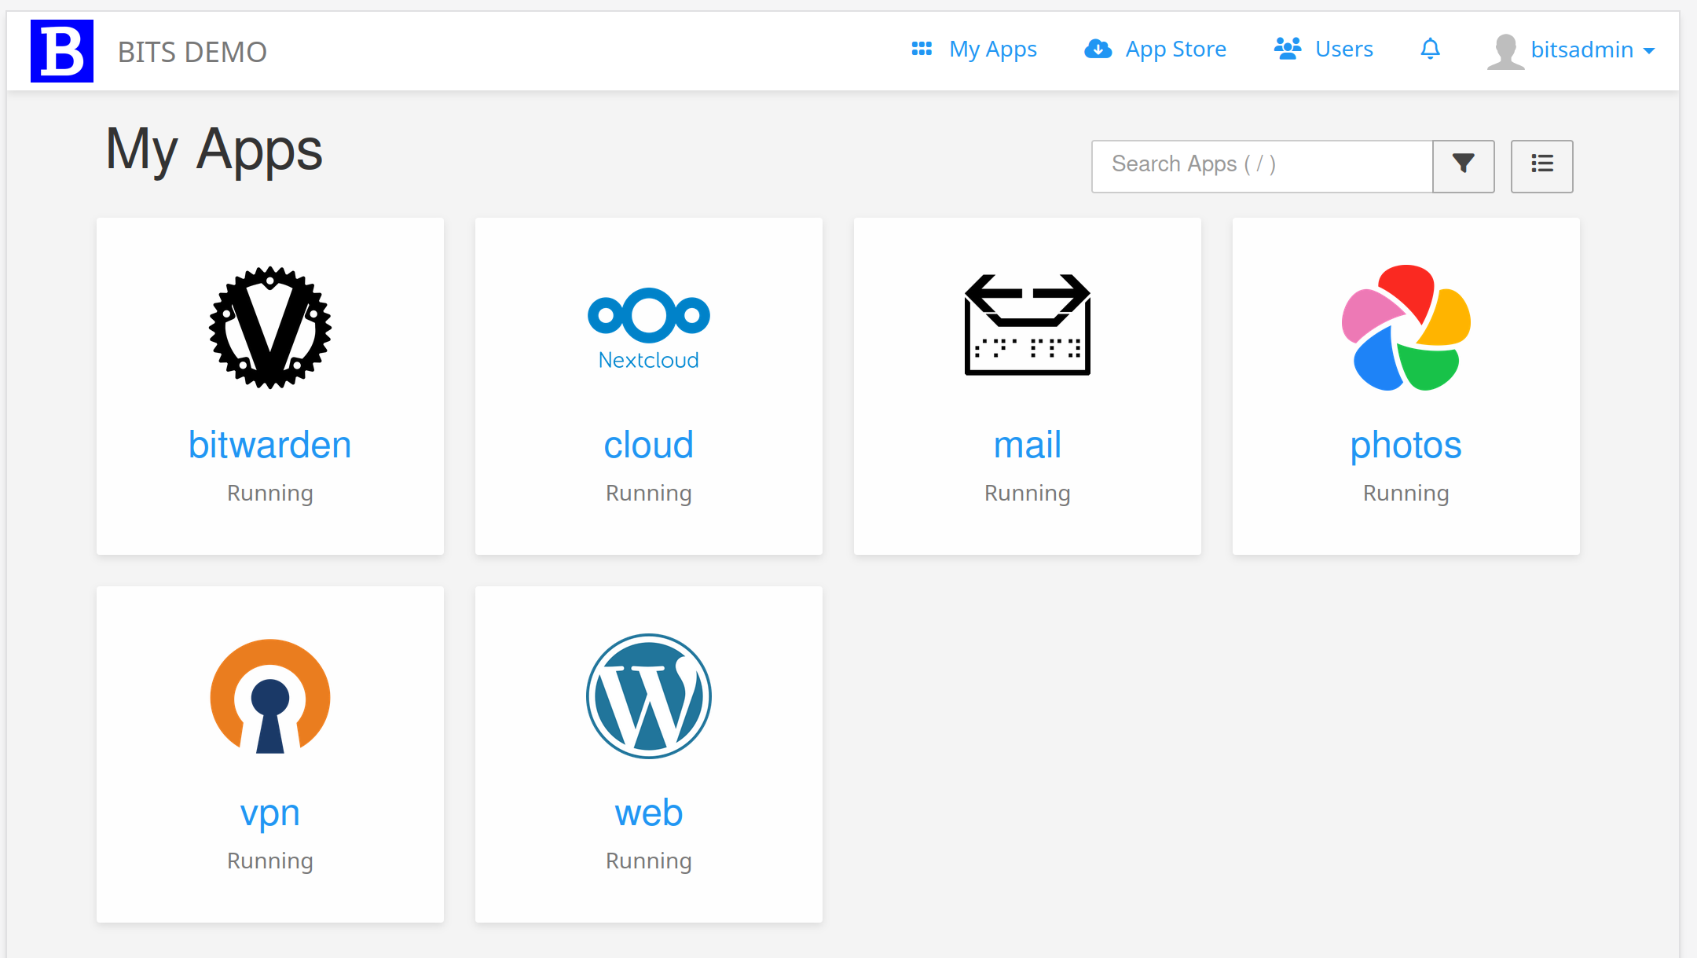Click Running status under bitwarden
The height and width of the screenshot is (958, 1697).
pyautogui.click(x=270, y=494)
